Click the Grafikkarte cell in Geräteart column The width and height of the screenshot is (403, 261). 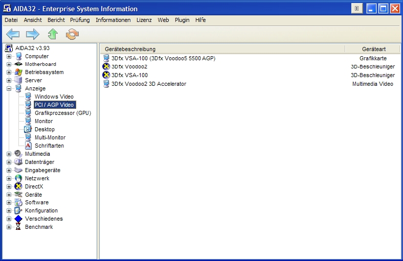click(x=373, y=58)
